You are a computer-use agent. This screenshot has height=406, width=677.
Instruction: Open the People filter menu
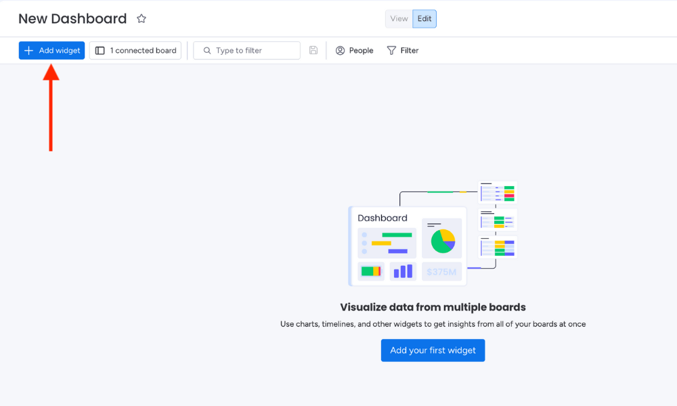[x=355, y=51]
